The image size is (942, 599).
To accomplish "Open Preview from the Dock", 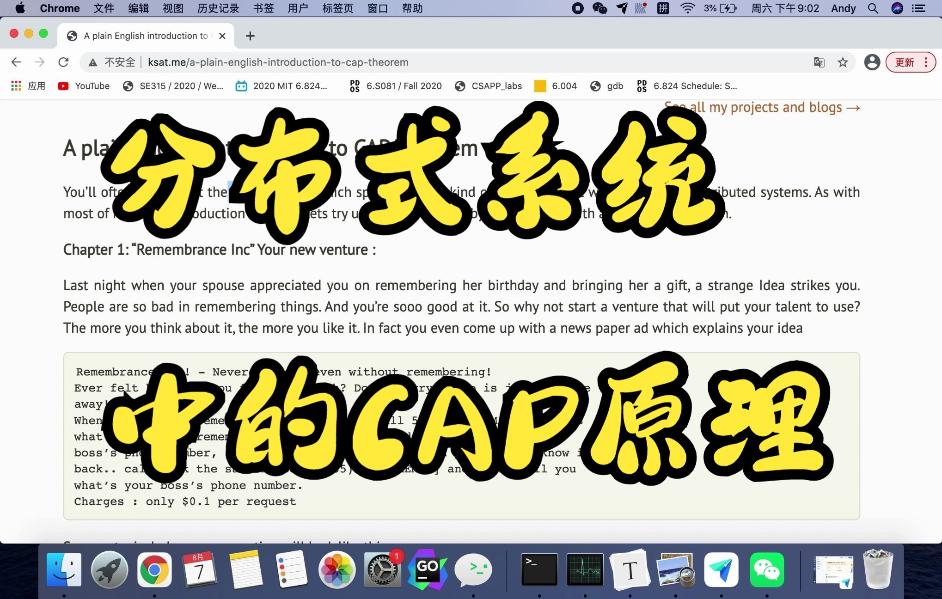I will click(676, 569).
